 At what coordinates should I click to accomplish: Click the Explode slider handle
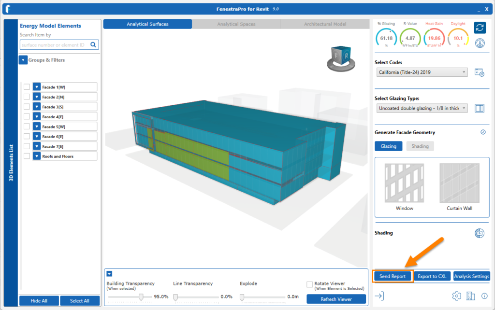[x=242, y=297]
